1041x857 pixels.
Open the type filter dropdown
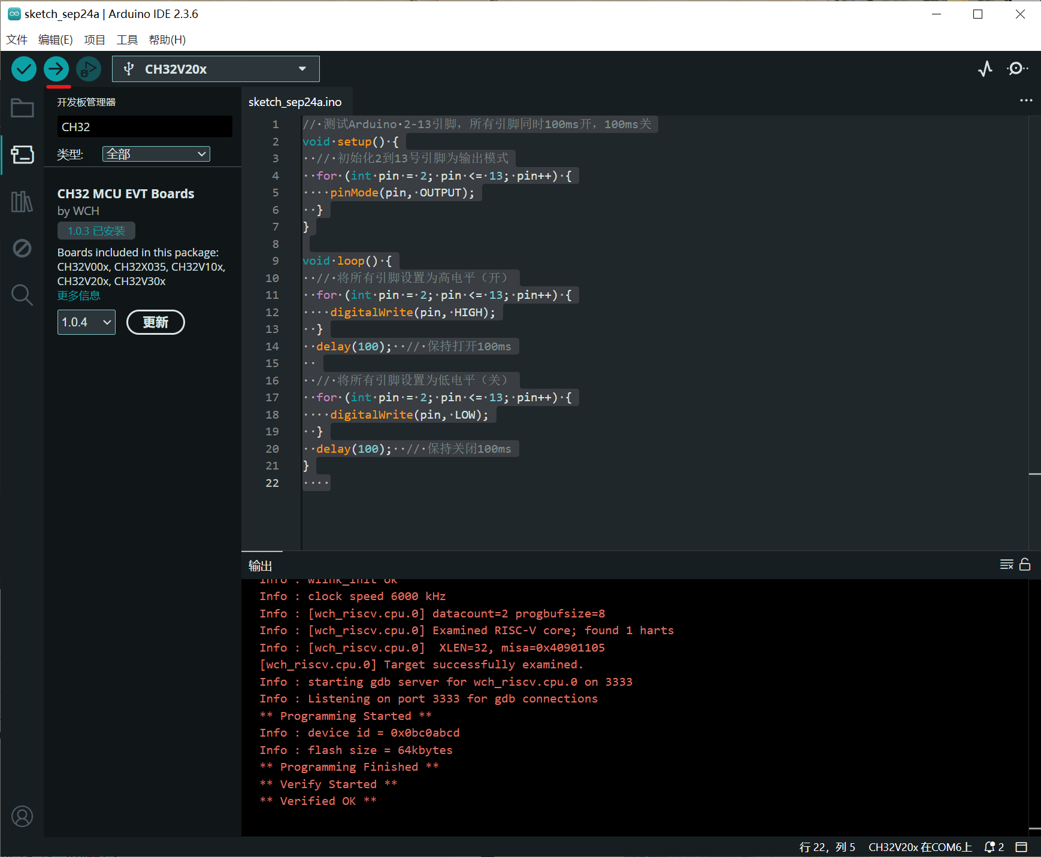point(156,154)
